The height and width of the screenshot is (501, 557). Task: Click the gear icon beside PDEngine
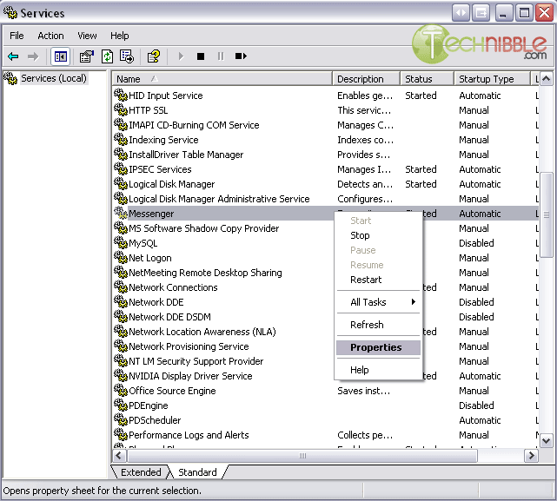121,405
